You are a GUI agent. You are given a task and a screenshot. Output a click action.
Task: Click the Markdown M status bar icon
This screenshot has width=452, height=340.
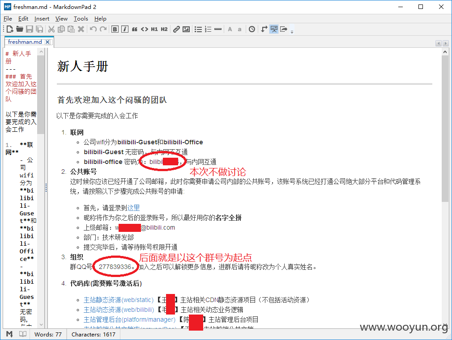pyautogui.click(x=9, y=334)
